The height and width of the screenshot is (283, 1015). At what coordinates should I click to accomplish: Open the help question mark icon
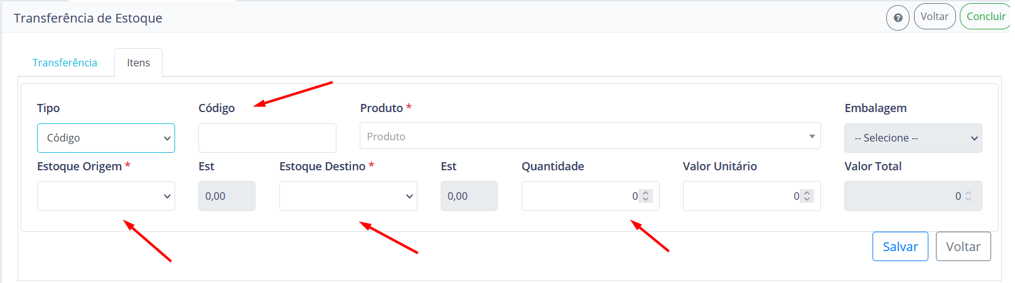(x=898, y=18)
